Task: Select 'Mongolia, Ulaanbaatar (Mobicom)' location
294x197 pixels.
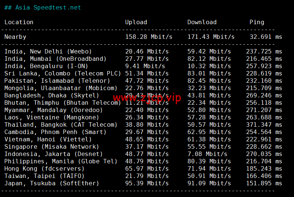Action: pyautogui.click(x=61, y=88)
